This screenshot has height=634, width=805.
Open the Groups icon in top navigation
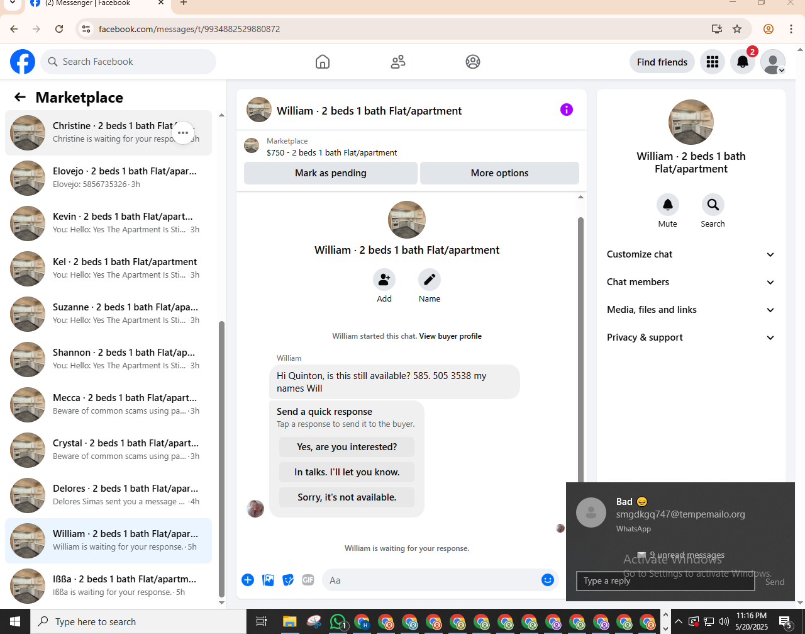[x=473, y=62]
